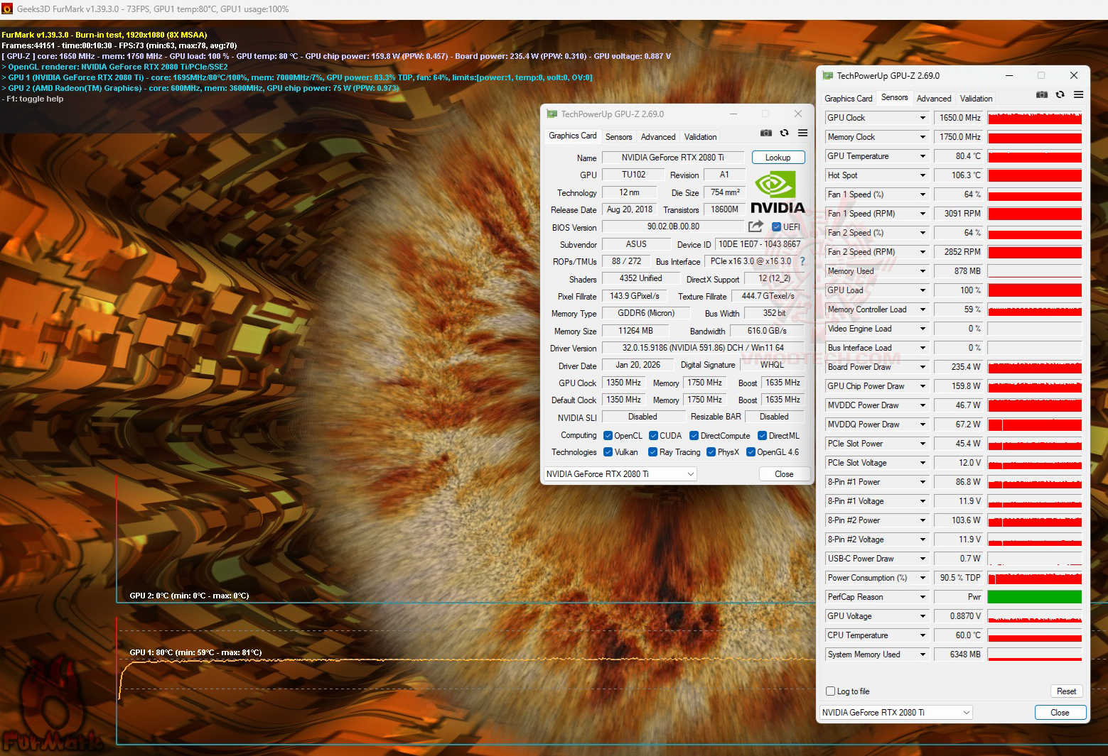This screenshot has height=756, width=1108.
Task: Open the PerfCap Reason dropdown
Action: 923,597
